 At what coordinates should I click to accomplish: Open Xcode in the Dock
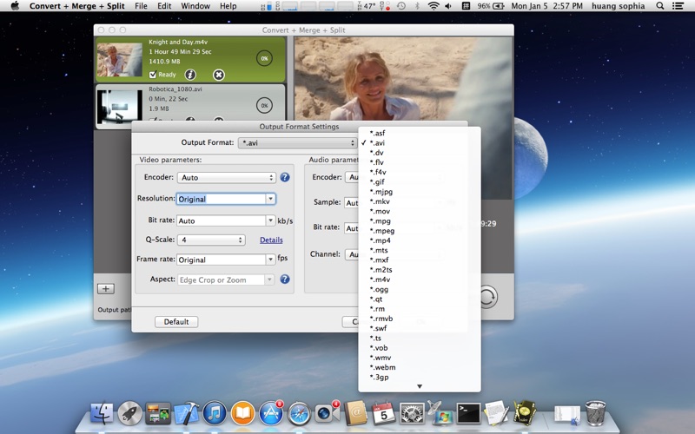[x=186, y=413]
